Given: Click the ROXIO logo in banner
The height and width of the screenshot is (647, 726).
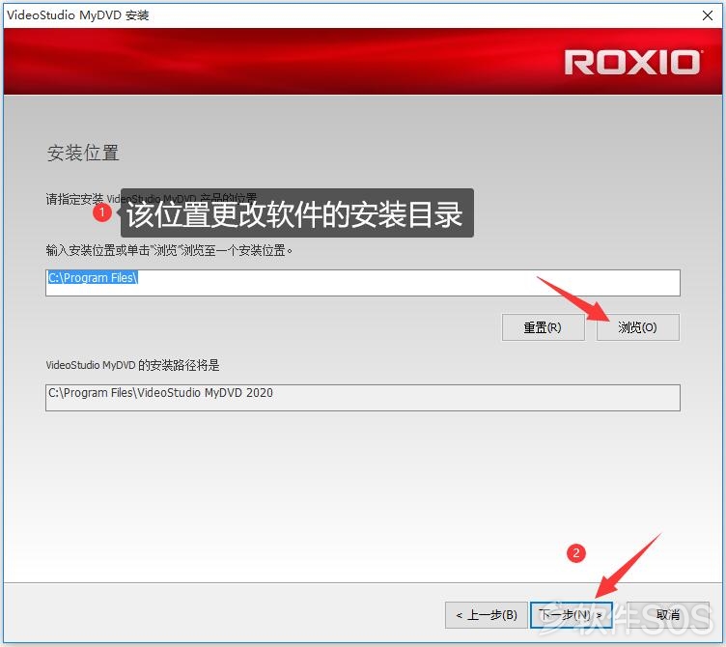Looking at the screenshot, I should 632,63.
